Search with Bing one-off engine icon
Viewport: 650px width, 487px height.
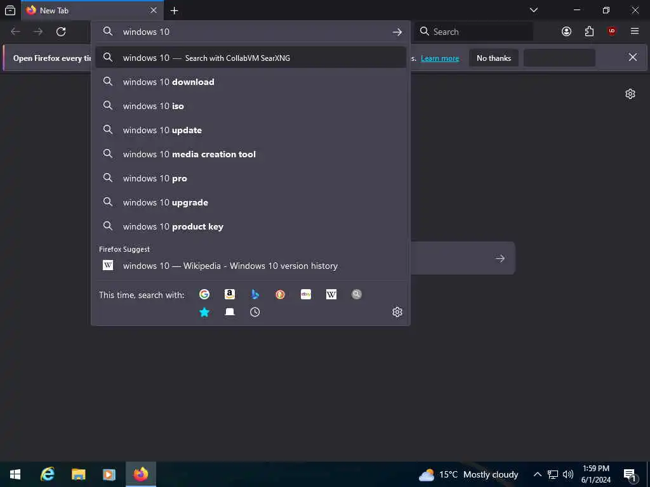pyautogui.click(x=255, y=294)
